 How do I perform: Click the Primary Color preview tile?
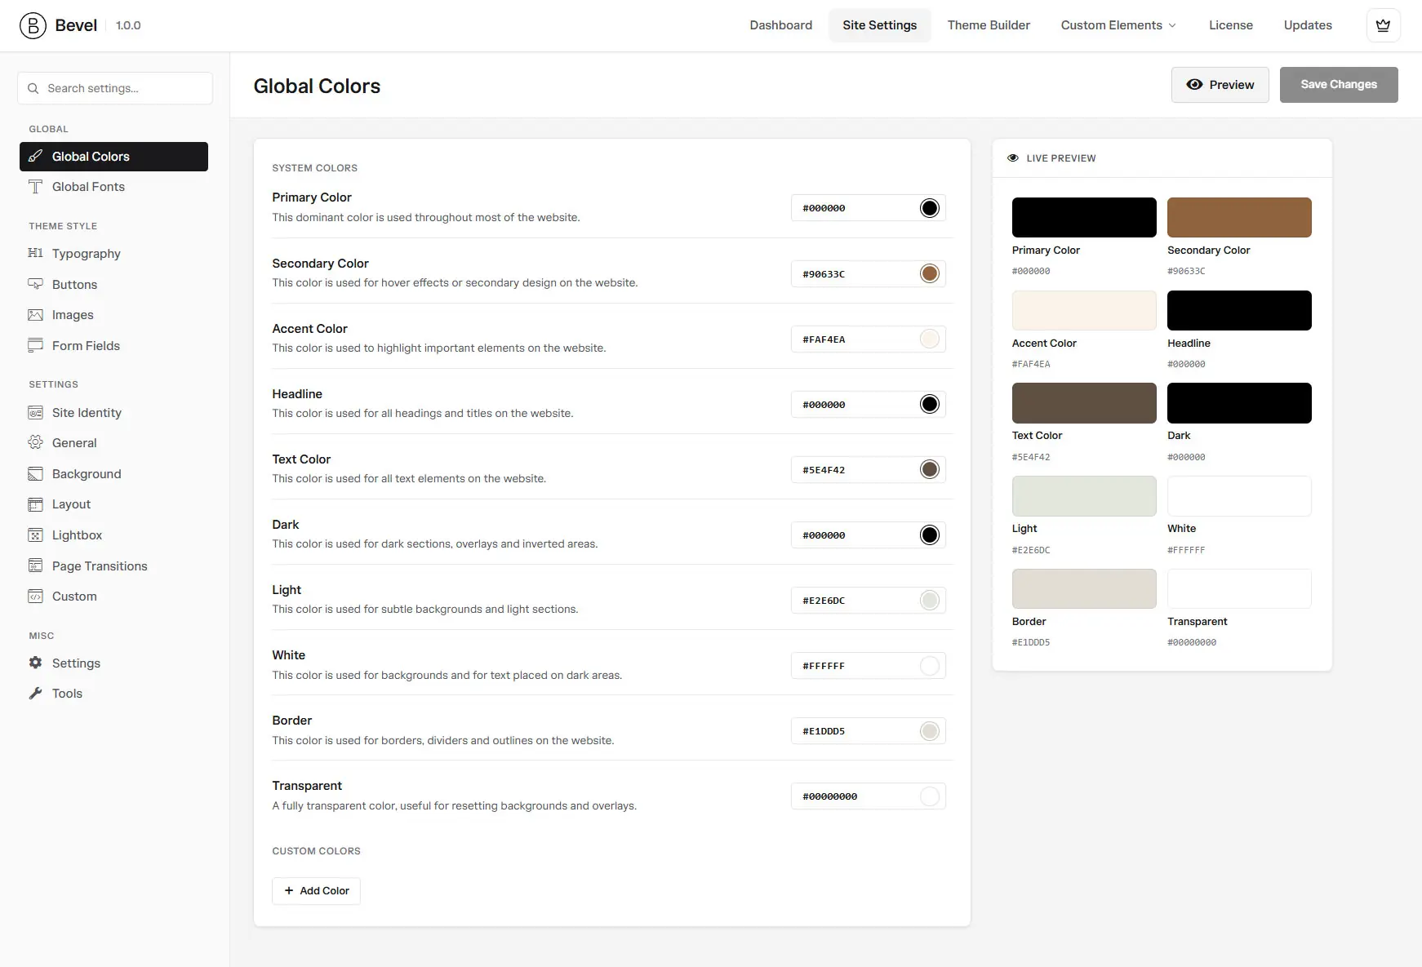(x=1084, y=217)
